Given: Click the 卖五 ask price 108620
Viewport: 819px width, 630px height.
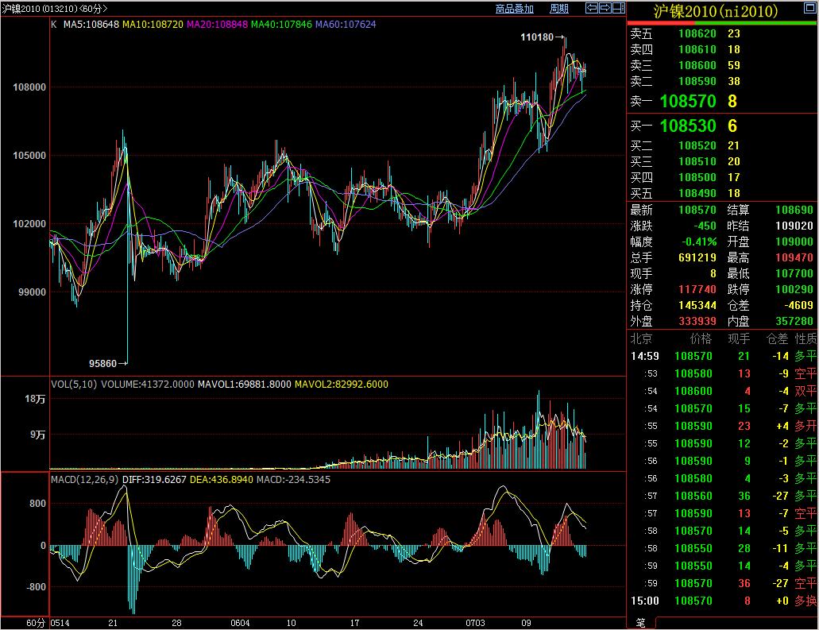Looking at the screenshot, I should click(x=697, y=33).
